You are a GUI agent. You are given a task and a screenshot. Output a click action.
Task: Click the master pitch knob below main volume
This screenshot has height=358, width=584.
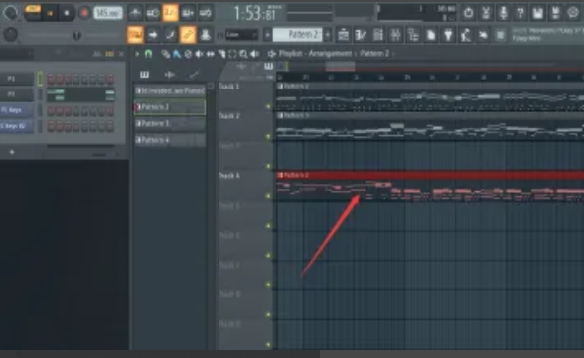(10, 35)
